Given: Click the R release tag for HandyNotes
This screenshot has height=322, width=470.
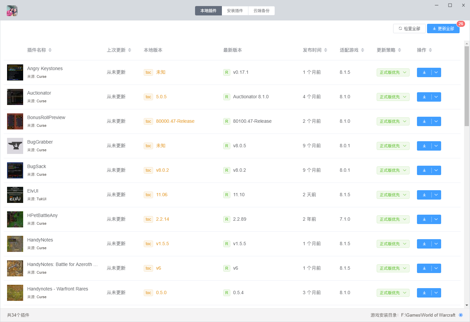Looking at the screenshot, I should pyautogui.click(x=227, y=244).
